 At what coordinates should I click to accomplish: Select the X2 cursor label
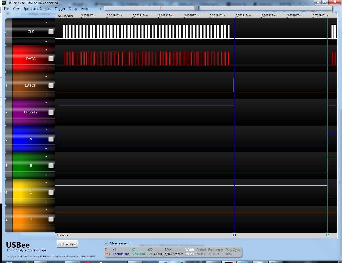(x=327, y=235)
